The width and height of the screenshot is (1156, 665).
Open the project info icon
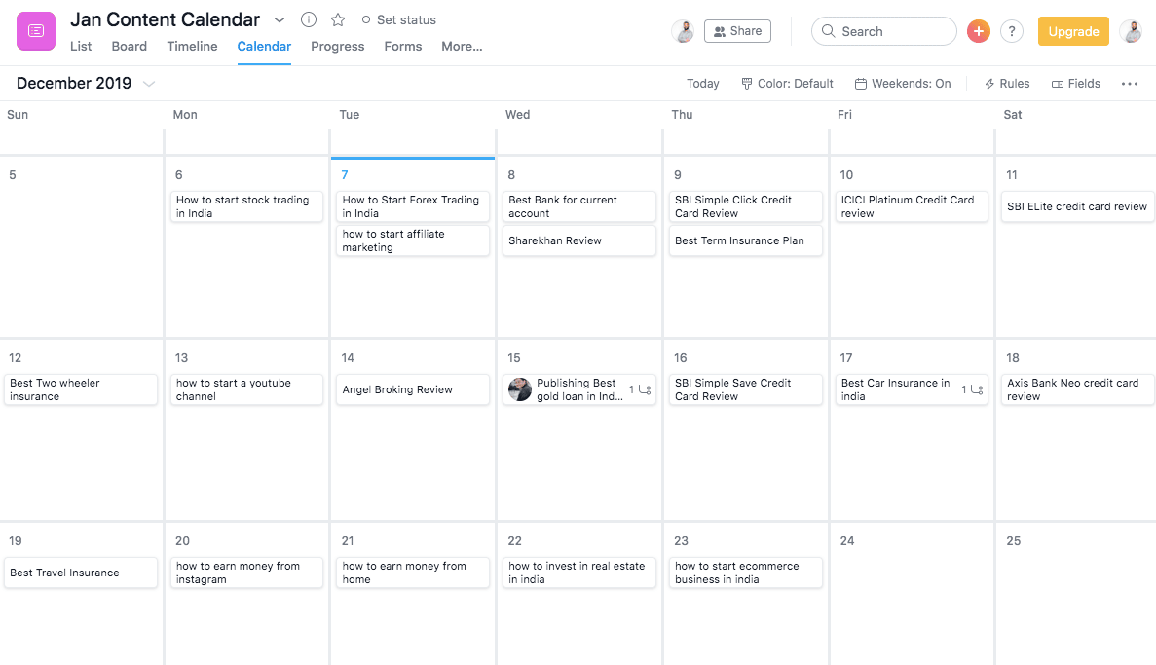point(309,19)
